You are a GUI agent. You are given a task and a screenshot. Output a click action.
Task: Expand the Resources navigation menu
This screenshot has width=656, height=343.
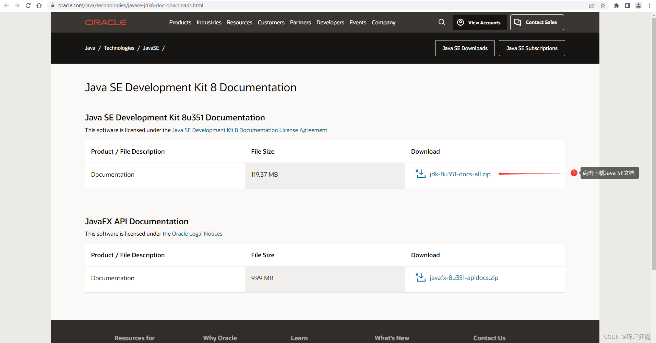tap(239, 22)
